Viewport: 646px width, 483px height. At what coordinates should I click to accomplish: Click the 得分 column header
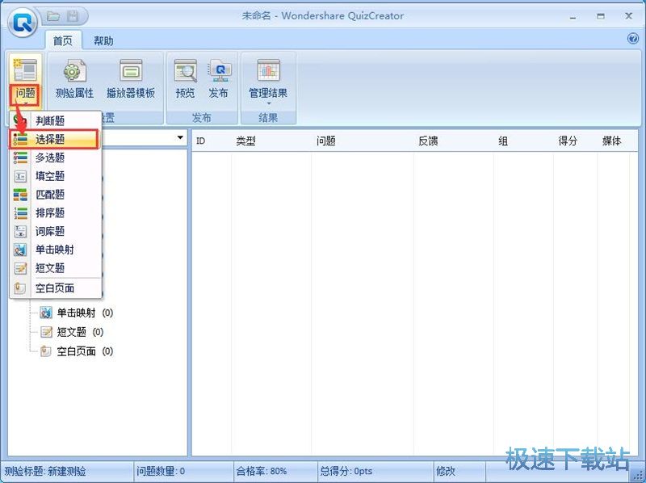pos(575,141)
